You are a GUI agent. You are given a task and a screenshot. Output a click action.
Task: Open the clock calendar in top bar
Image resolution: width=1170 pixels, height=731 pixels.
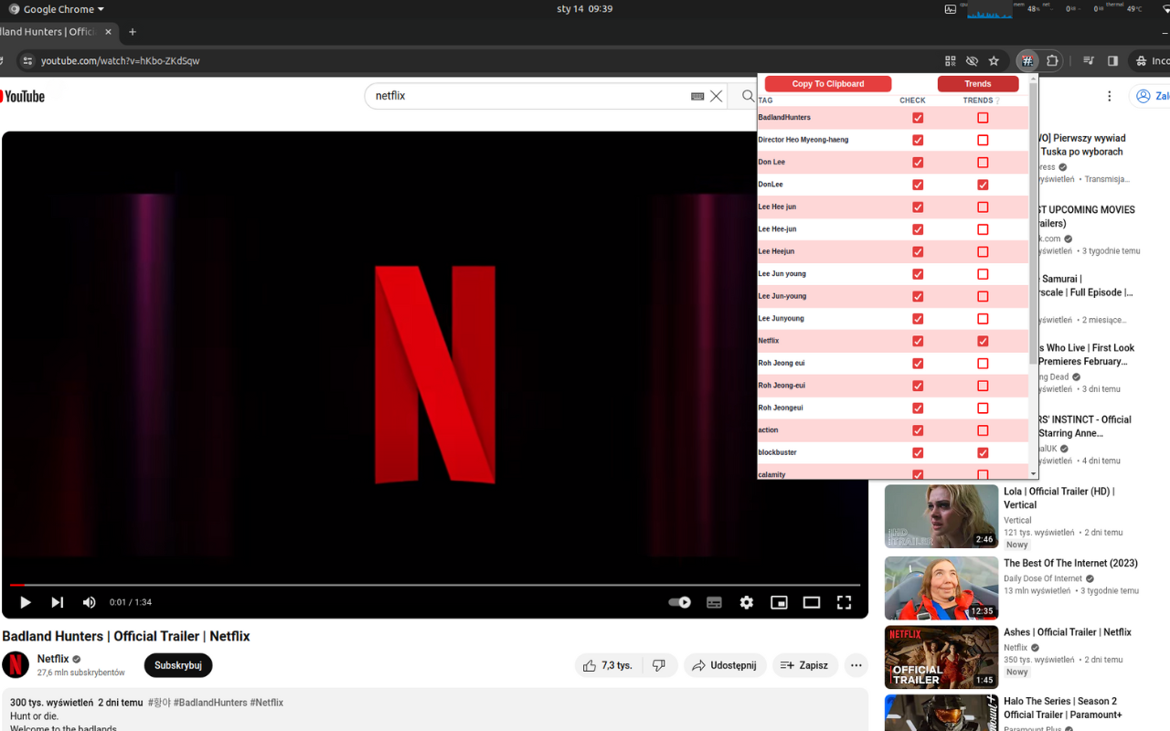[x=584, y=9]
